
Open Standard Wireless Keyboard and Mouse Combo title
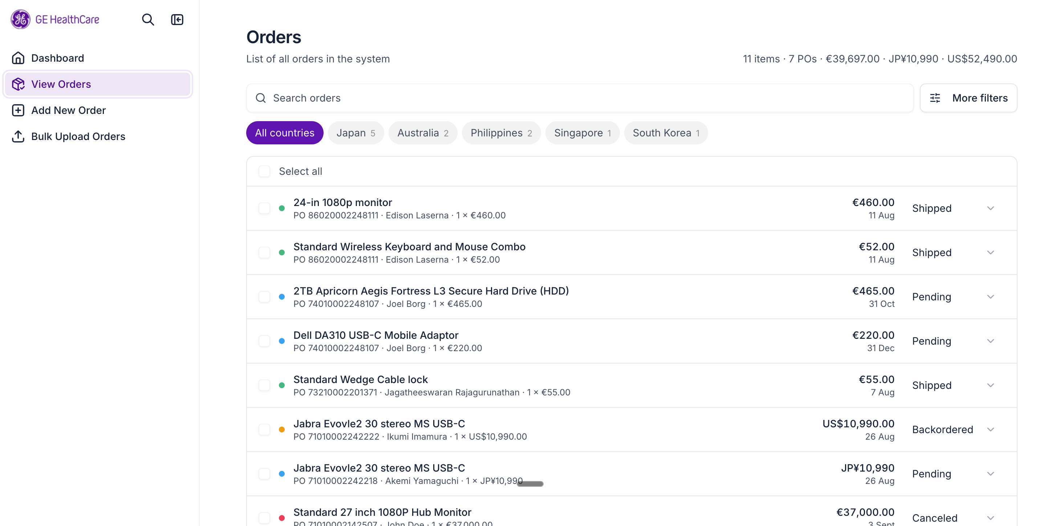click(409, 247)
